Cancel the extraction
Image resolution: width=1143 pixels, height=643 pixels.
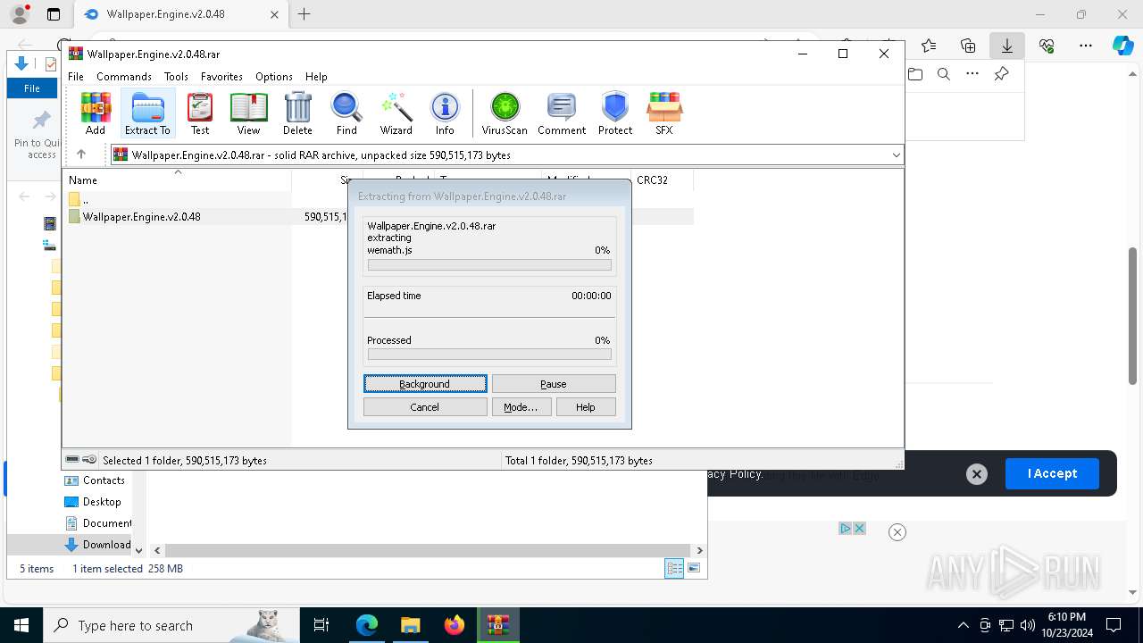[425, 407]
